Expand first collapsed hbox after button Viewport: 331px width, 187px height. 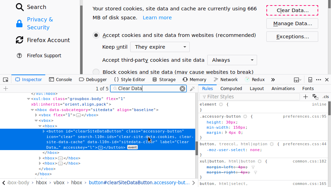point(40,158)
